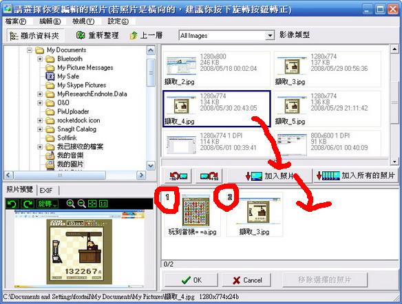
Task: Click the rotate right photo button
Action: coord(209,176)
